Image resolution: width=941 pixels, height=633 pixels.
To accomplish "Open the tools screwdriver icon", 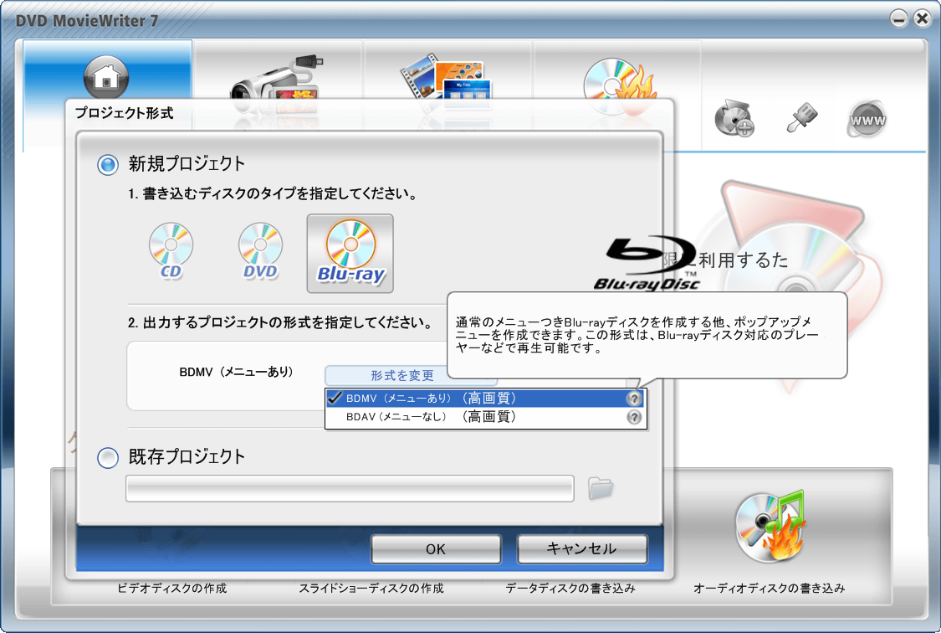I will point(802,117).
